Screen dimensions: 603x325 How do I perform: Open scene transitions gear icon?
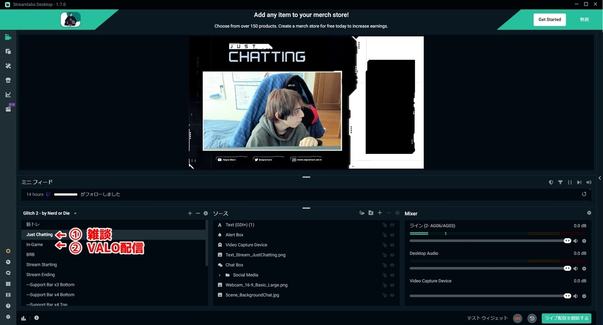[206, 213]
